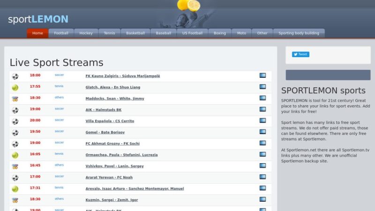Click the 17:55 time in Glatch row
The width and height of the screenshot is (375, 211).
[x=35, y=86]
